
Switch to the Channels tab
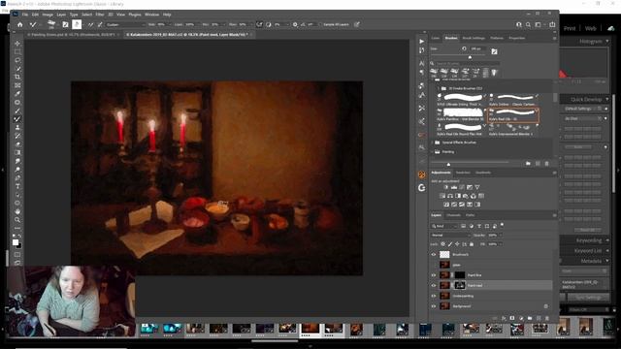pyautogui.click(x=453, y=215)
